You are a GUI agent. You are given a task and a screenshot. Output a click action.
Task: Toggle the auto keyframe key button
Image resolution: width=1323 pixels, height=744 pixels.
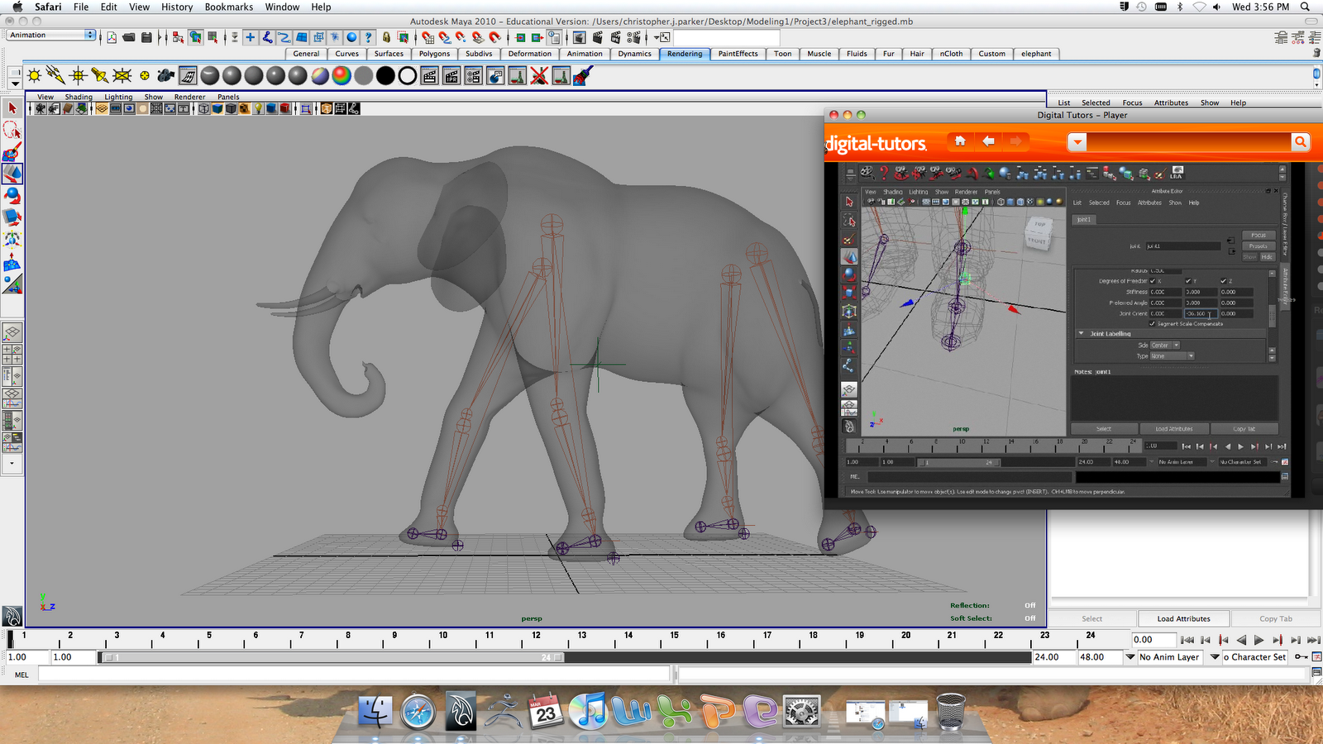point(1302,657)
